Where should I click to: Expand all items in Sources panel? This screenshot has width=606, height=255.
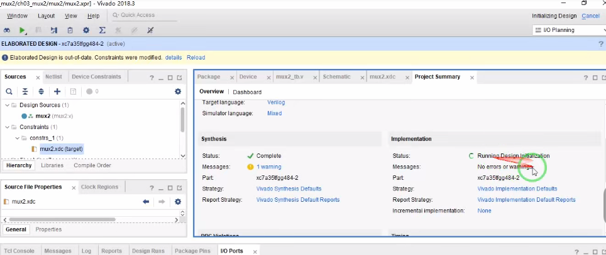[x=41, y=91]
